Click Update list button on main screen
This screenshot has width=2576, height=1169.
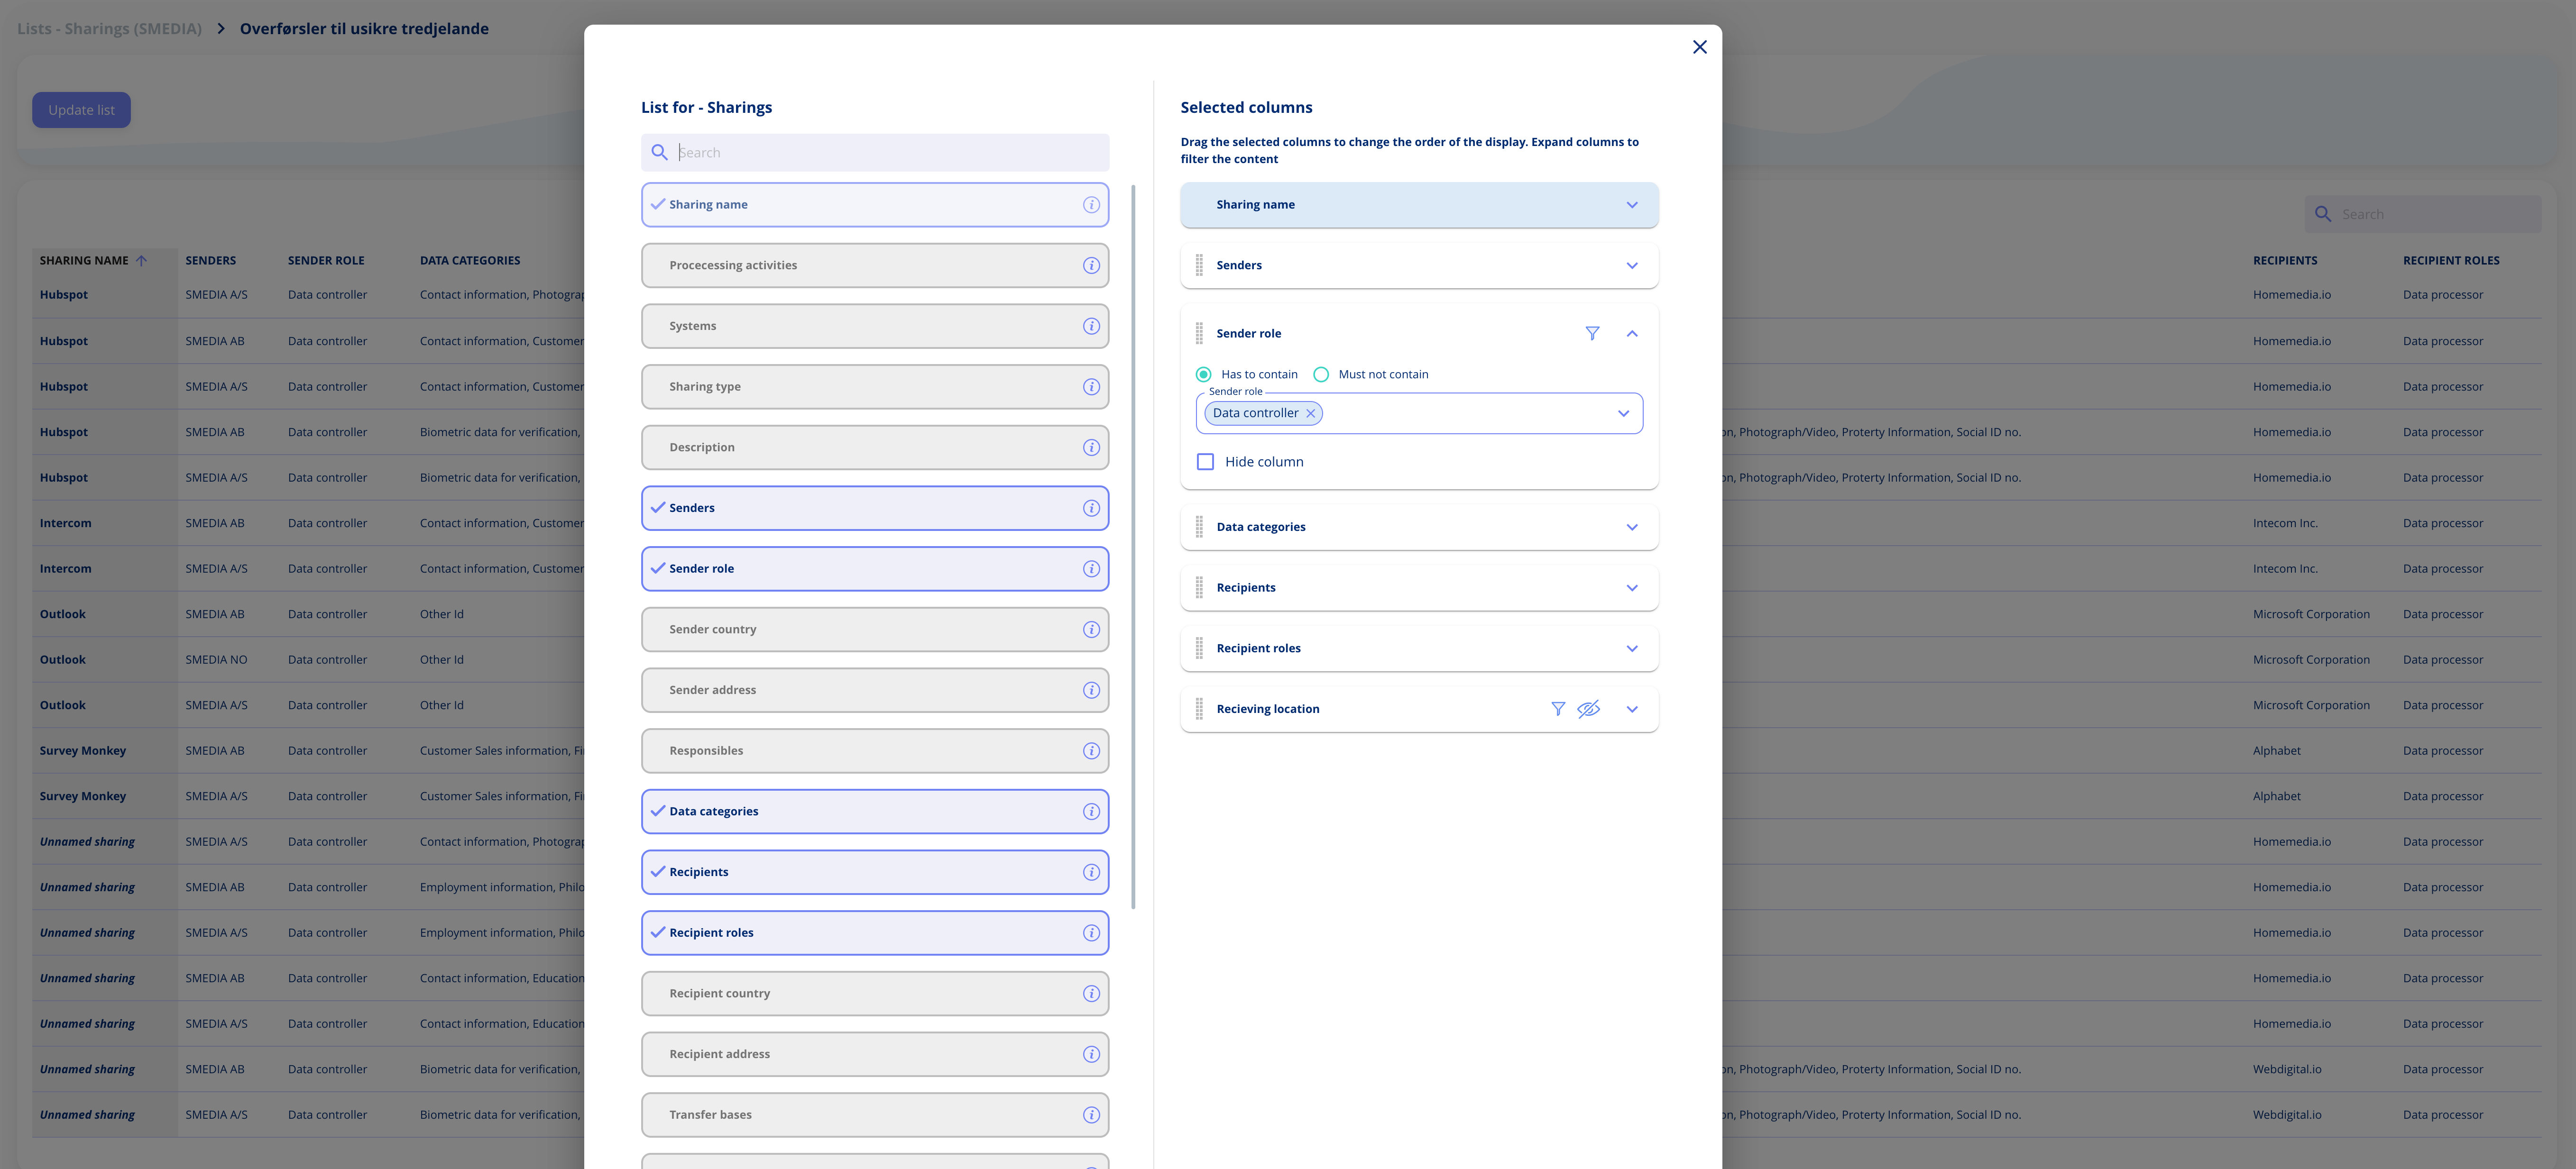(x=81, y=109)
